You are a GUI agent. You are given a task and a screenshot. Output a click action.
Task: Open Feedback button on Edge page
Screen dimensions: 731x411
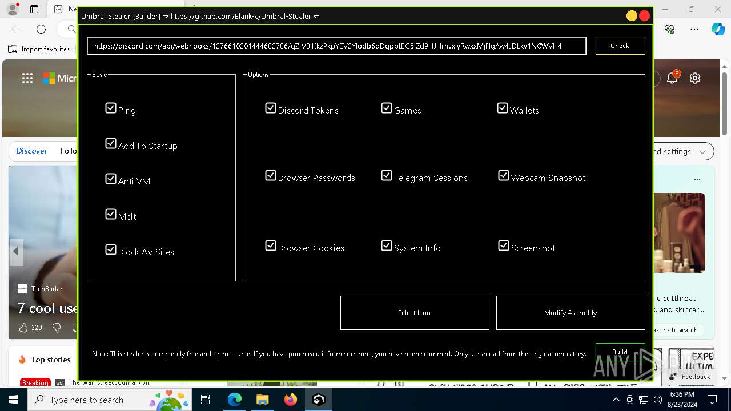[689, 377]
